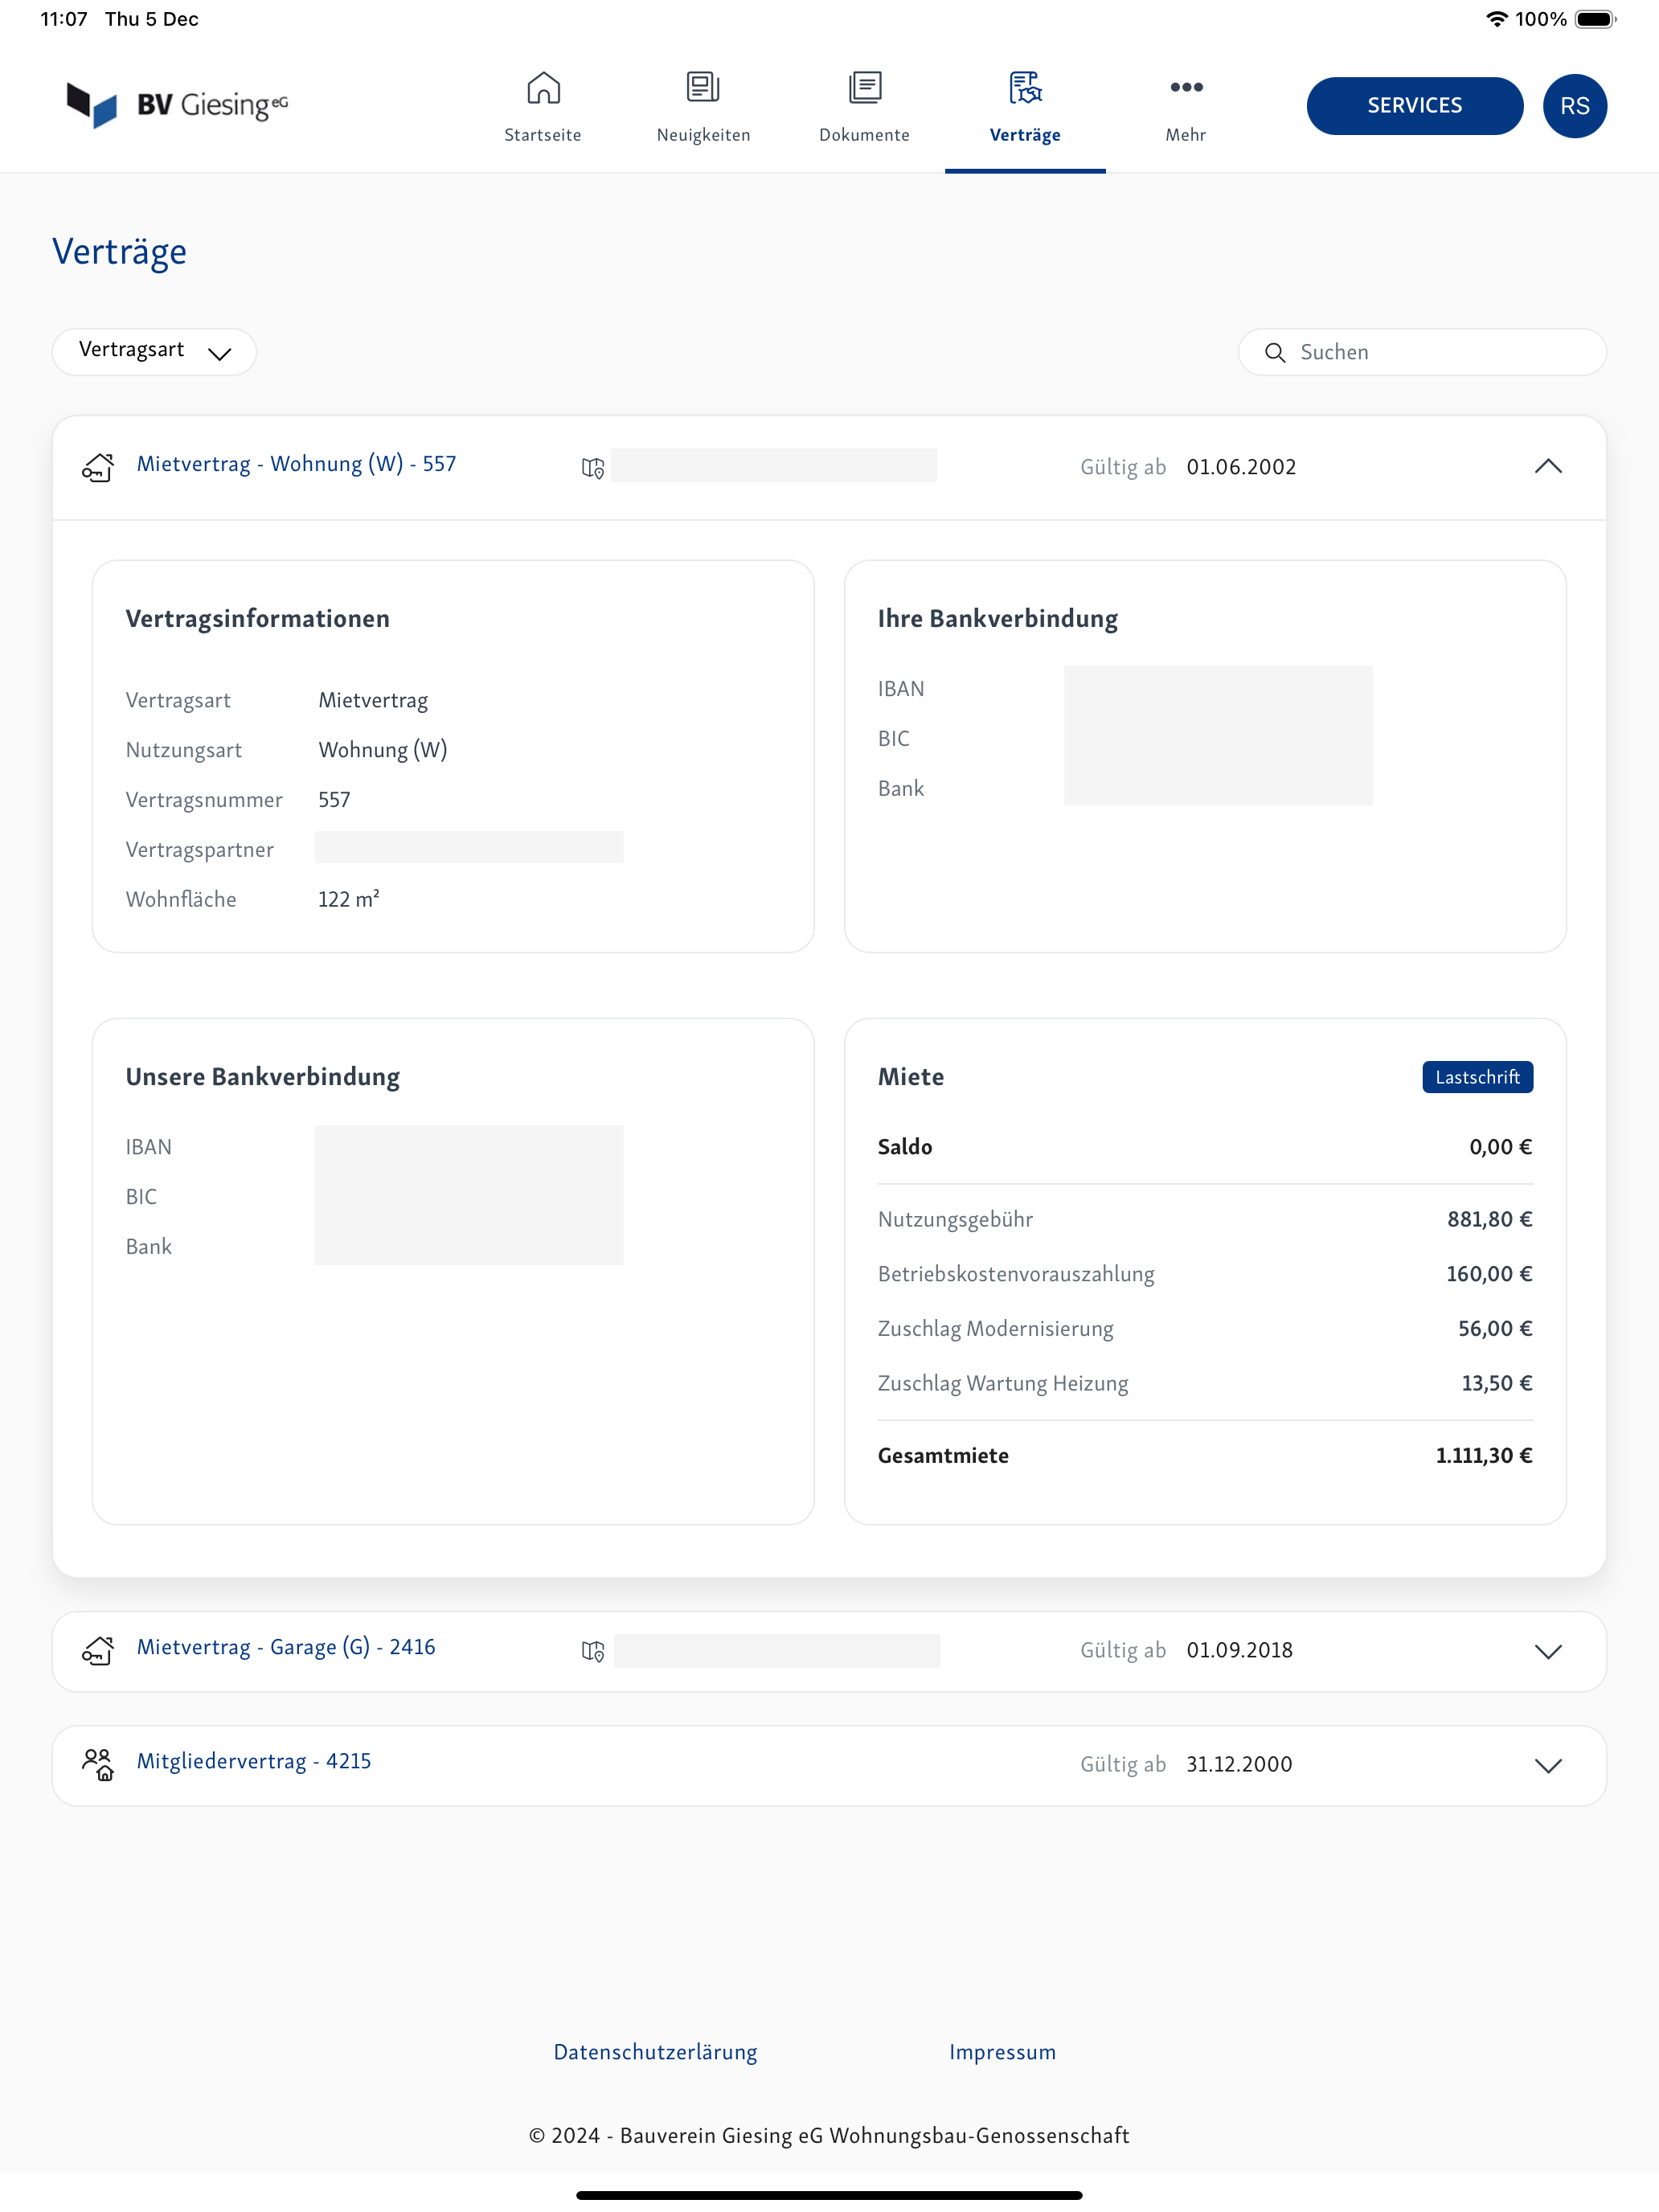
Task: Click the Gesamtmiete value 1.111,30 €
Action: [1483, 1456]
